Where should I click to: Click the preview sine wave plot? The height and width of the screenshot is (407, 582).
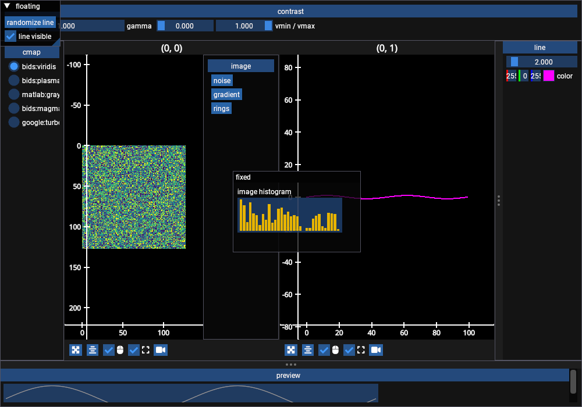point(191,393)
